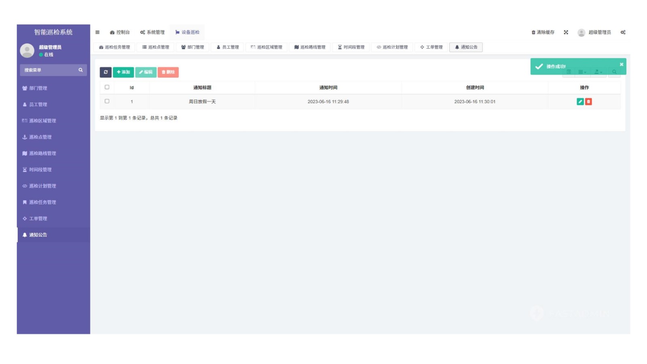The image size is (647, 364).
Task: Sort by the 通知标题 column header
Action: tap(202, 87)
